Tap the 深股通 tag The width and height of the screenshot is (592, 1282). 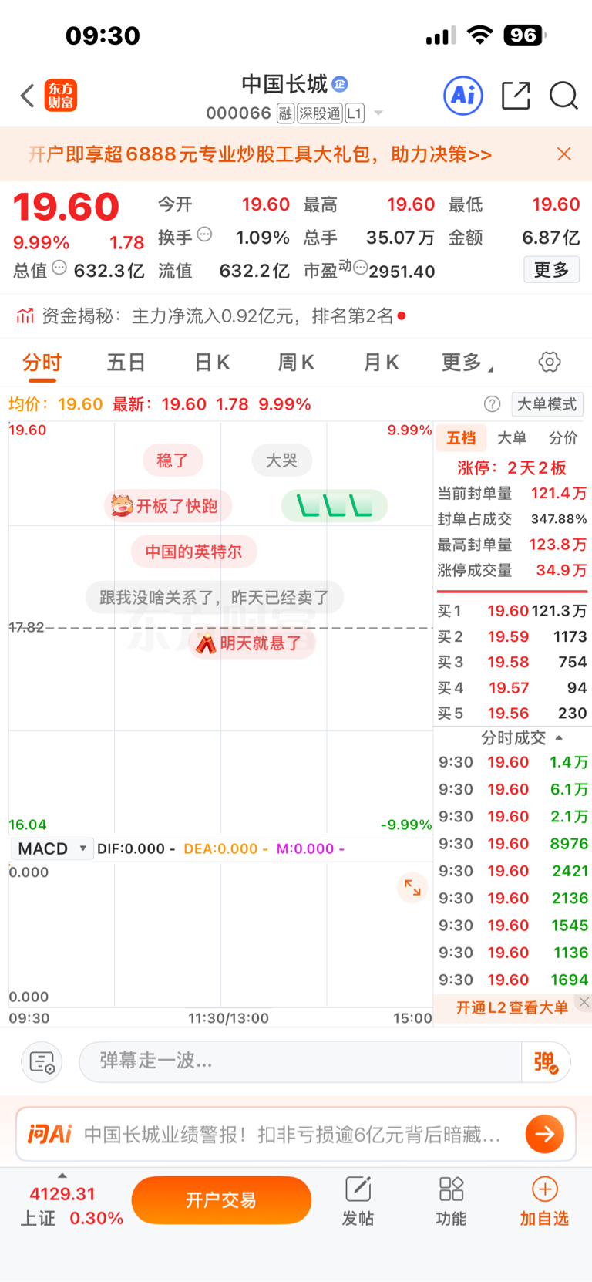coord(320,113)
